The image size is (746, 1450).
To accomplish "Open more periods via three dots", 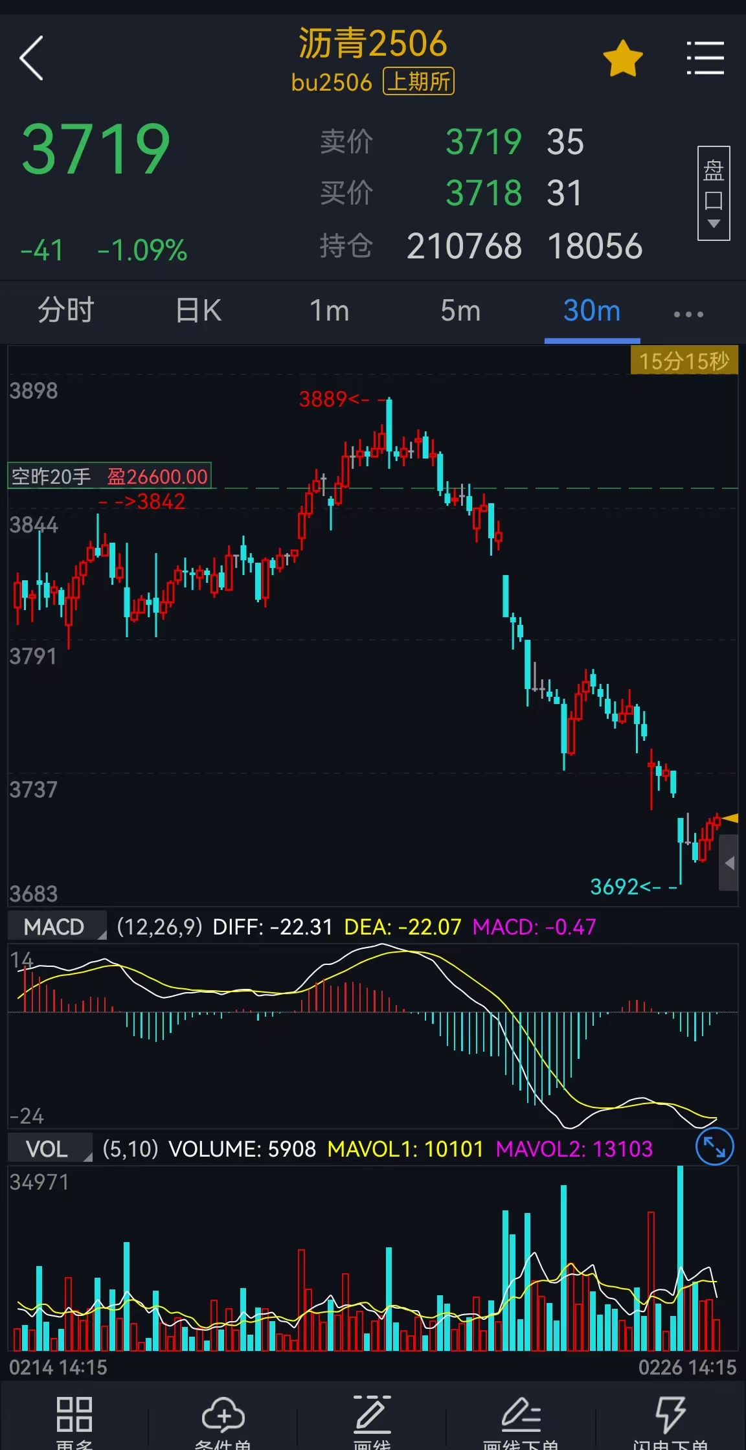I will [688, 314].
